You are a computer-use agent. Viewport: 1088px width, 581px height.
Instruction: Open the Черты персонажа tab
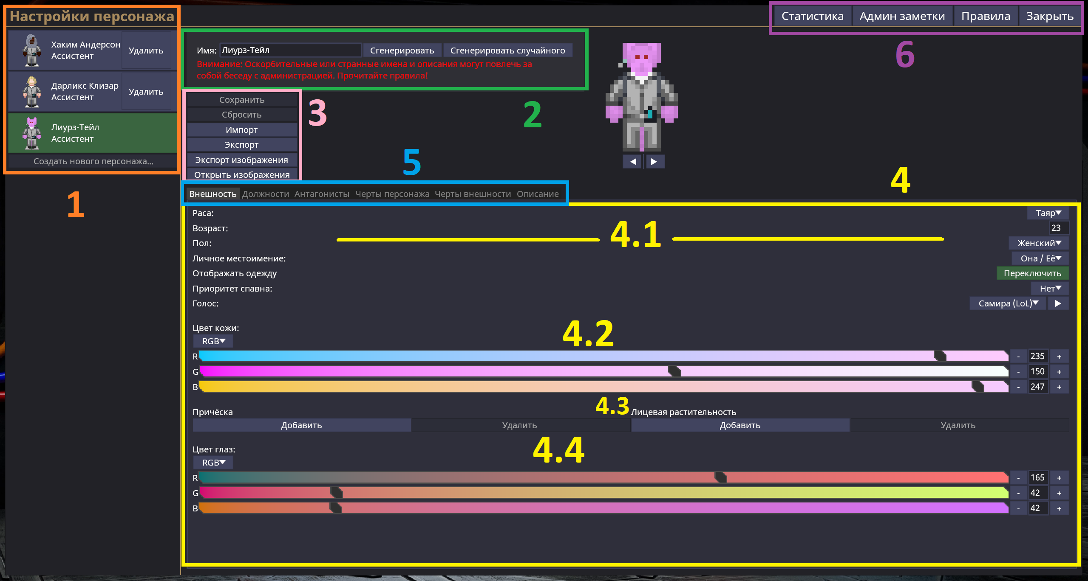[392, 194]
